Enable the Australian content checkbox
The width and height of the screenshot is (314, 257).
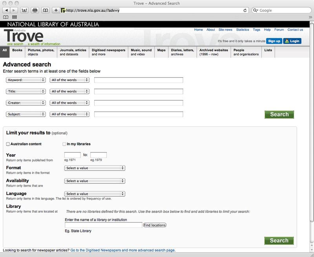pyautogui.click(x=8, y=144)
